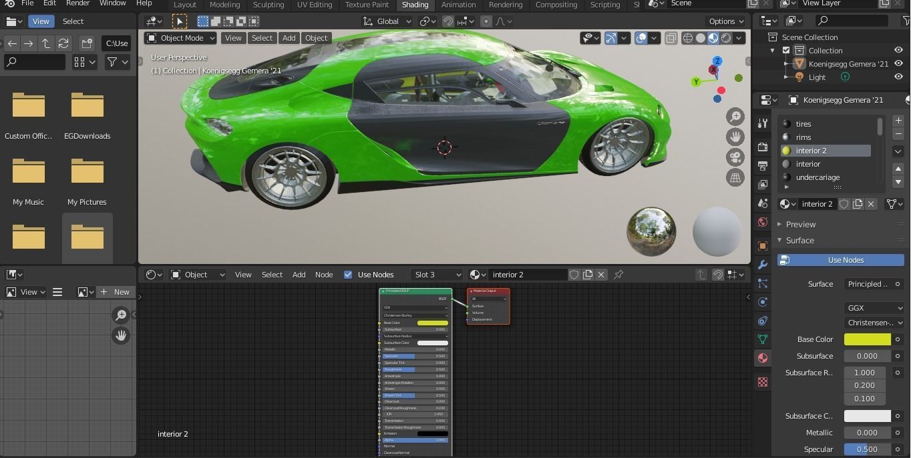This screenshot has width=911, height=458.
Task: Open the Slot 3 dropdown
Action: (436, 275)
